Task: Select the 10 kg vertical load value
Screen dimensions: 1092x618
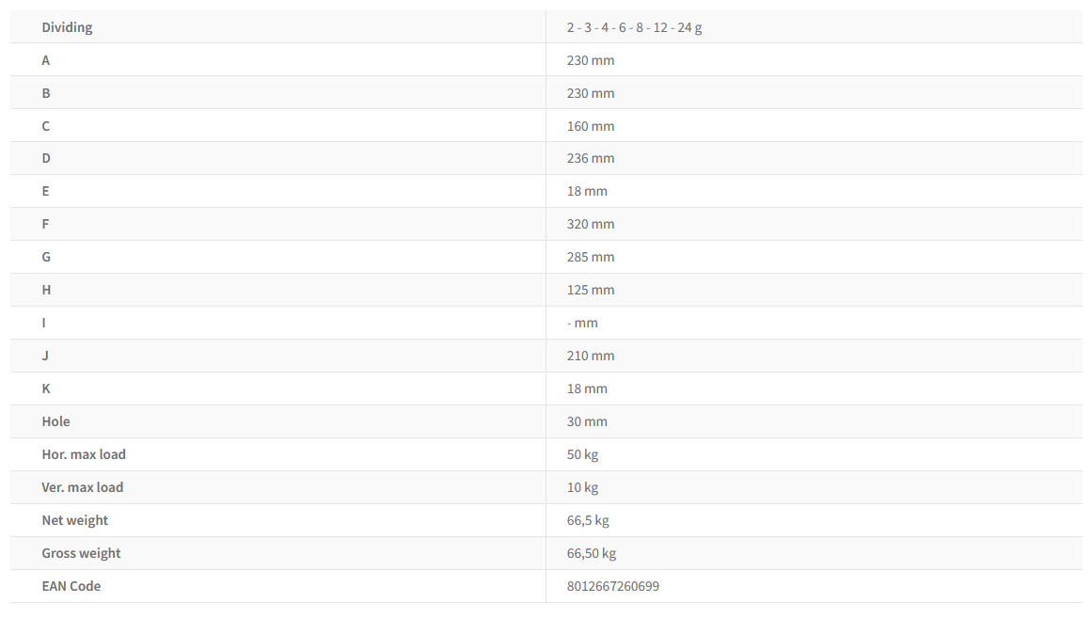Action: click(x=582, y=487)
